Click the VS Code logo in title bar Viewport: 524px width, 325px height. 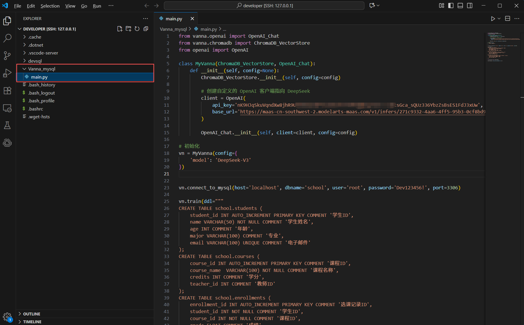pos(5,6)
